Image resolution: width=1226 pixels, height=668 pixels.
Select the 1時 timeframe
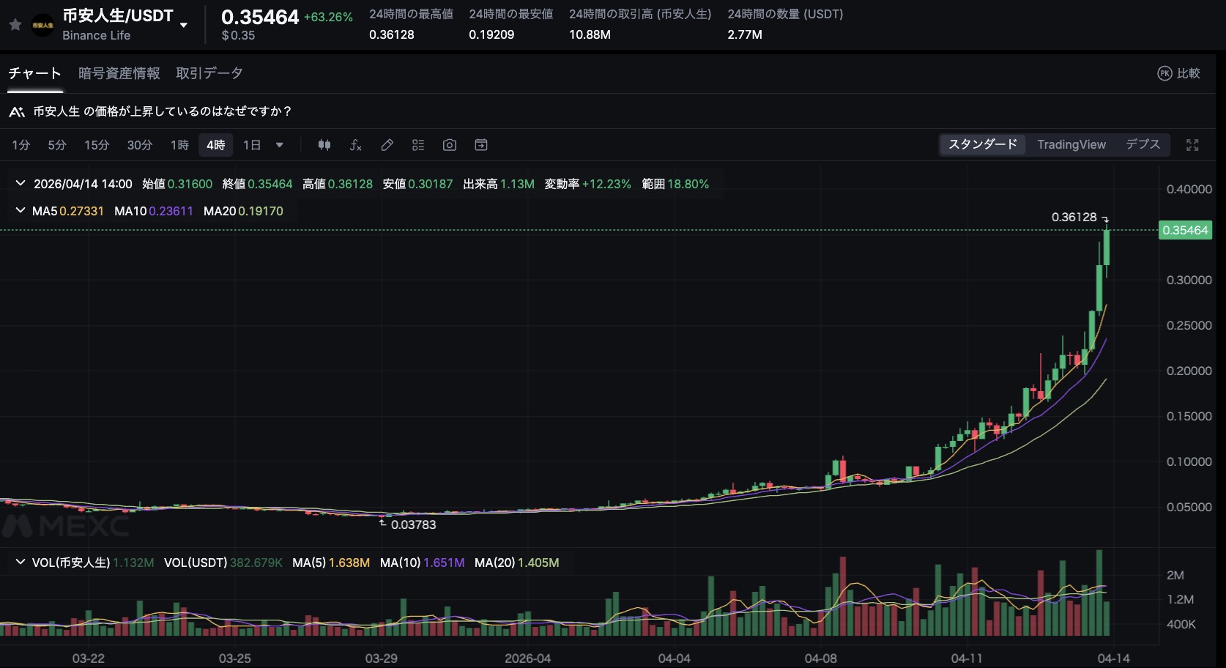179,145
